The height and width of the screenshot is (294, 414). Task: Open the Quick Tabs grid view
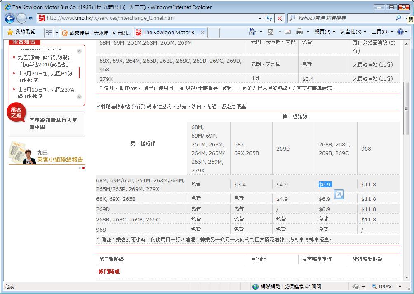(49, 32)
